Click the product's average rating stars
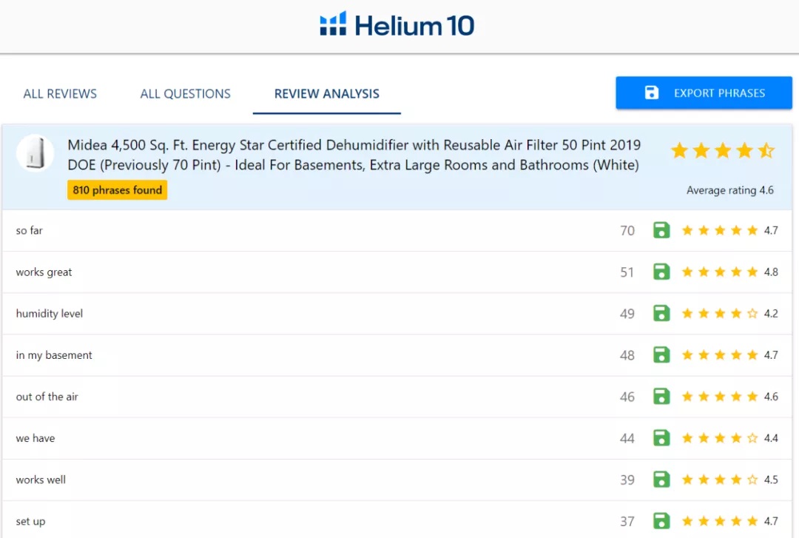This screenshot has height=538, width=799. (722, 151)
